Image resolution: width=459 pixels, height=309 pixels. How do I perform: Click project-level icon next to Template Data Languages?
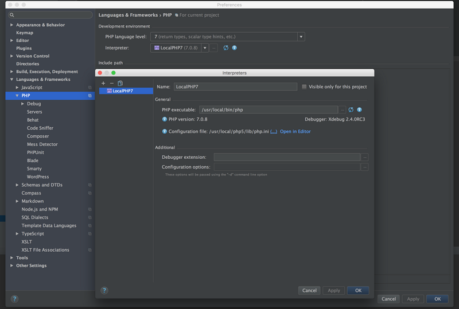click(90, 226)
